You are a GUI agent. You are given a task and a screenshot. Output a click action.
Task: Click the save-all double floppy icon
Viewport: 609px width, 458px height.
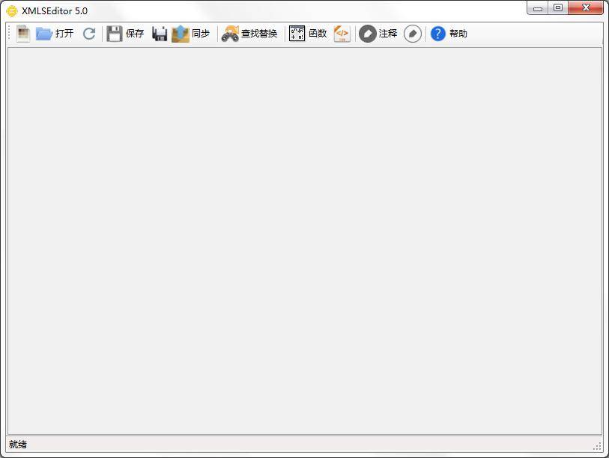[x=160, y=34]
